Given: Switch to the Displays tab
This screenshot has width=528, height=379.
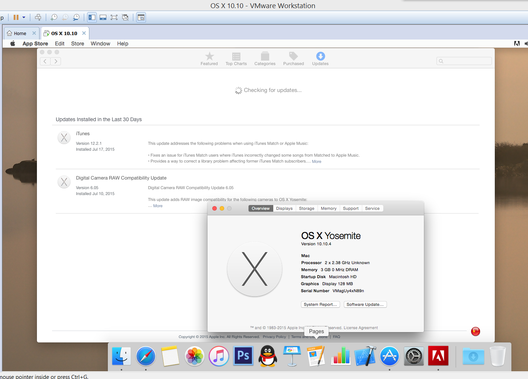Looking at the screenshot, I should click(284, 208).
